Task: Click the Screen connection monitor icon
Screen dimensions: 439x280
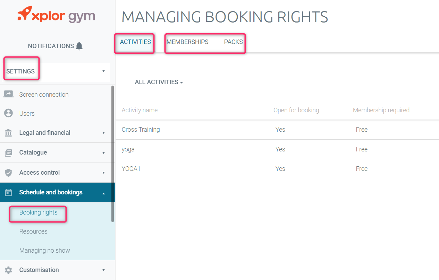Action: 8,94
